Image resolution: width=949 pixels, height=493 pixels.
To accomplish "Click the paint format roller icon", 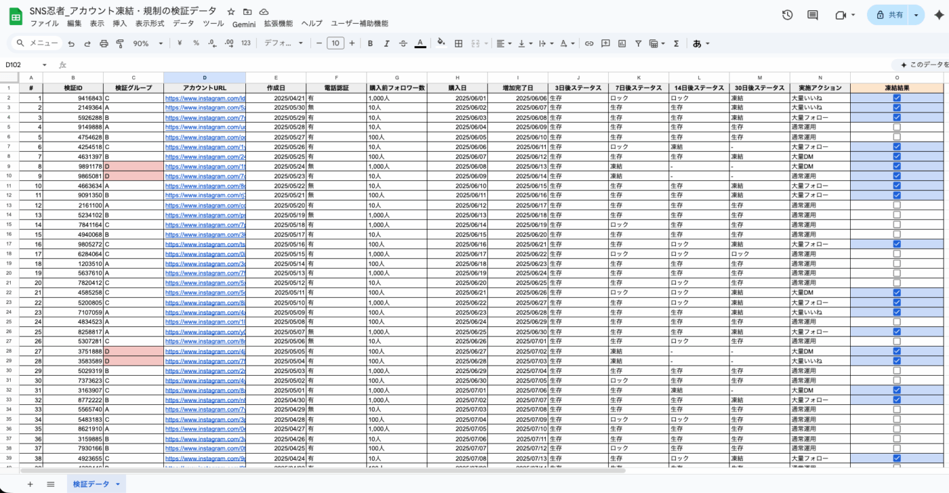I will [x=120, y=43].
